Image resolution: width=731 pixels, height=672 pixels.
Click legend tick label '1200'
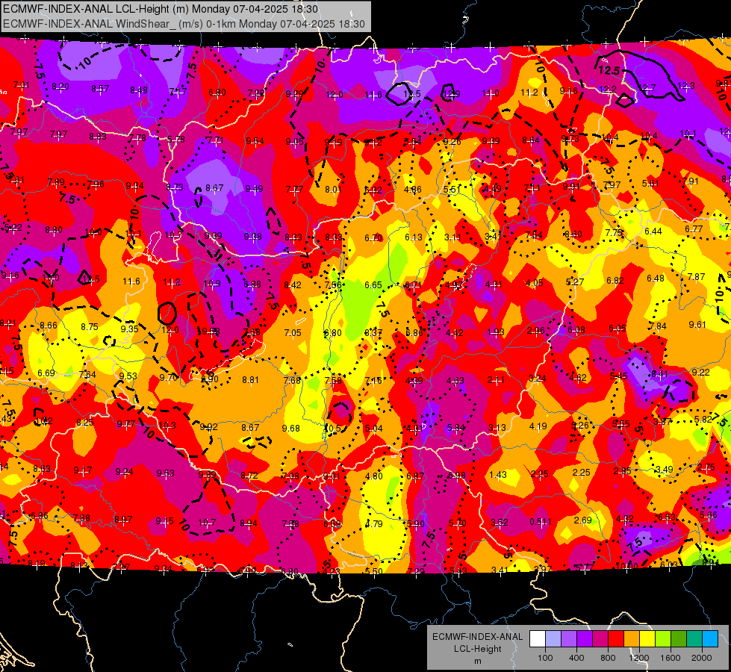coord(638,658)
